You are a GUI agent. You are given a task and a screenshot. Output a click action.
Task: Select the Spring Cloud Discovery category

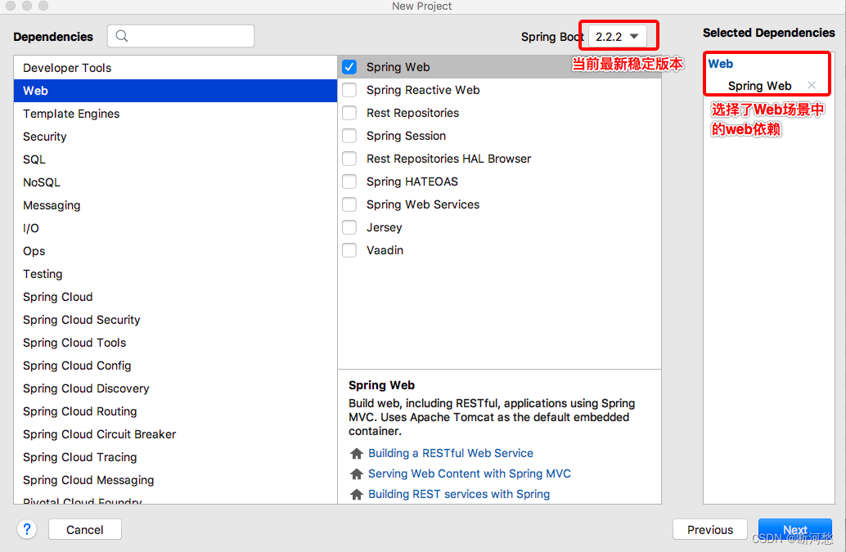click(85, 388)
